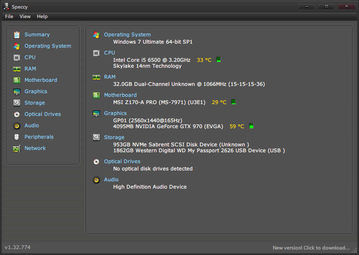The height and width of the screenshot is (255, 359).
Task: Click 'Skylake 14nm Technology' text
Action: pyautogui.click(x=147, y=66)
